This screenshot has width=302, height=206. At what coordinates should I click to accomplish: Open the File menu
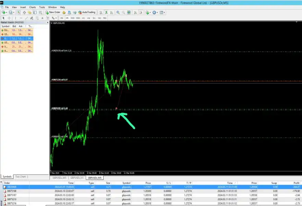click(7, 7)
